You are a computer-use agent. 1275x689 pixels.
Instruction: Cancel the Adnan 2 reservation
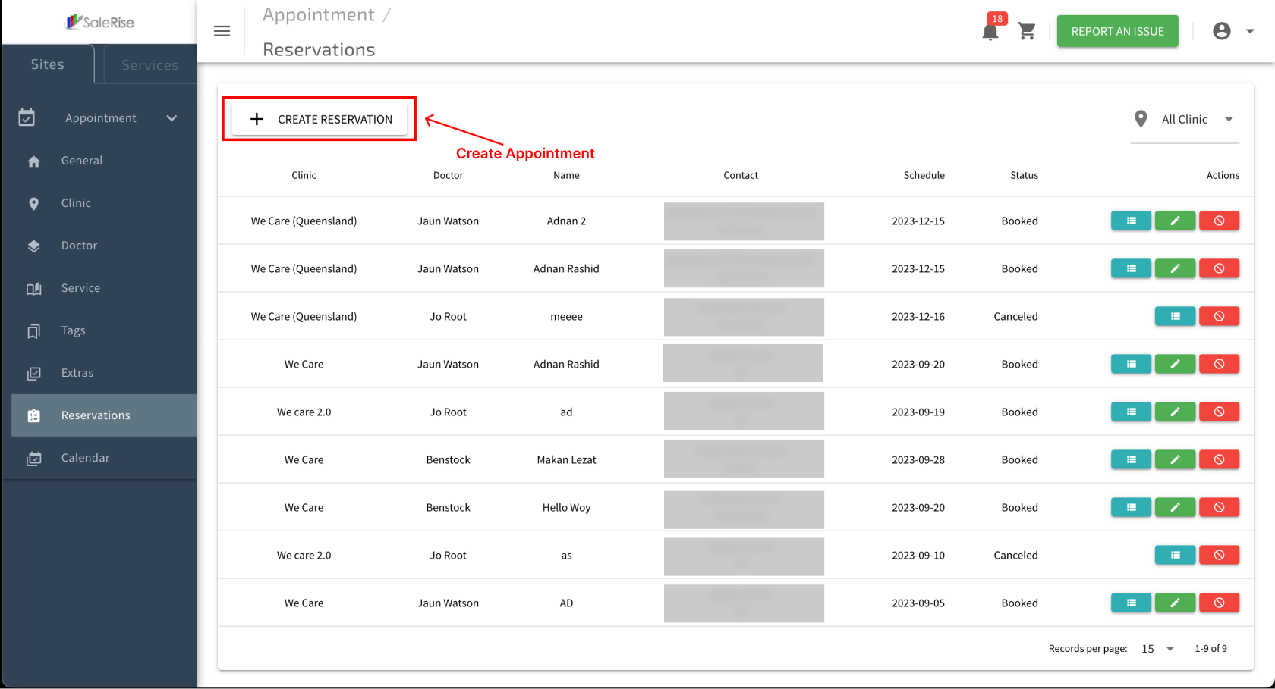tap(1219, 221)
